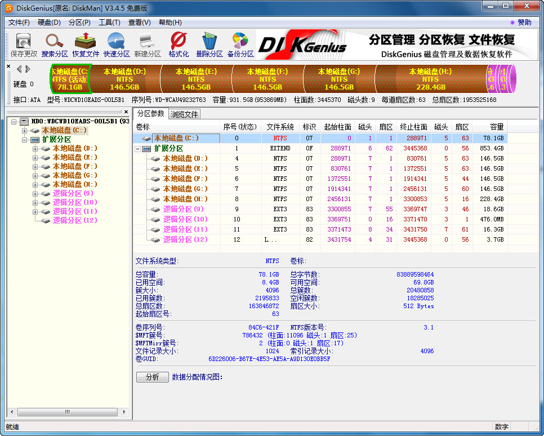Open the 查看(V) menu
Screen dimensions: 544x436
coord(140,23)
